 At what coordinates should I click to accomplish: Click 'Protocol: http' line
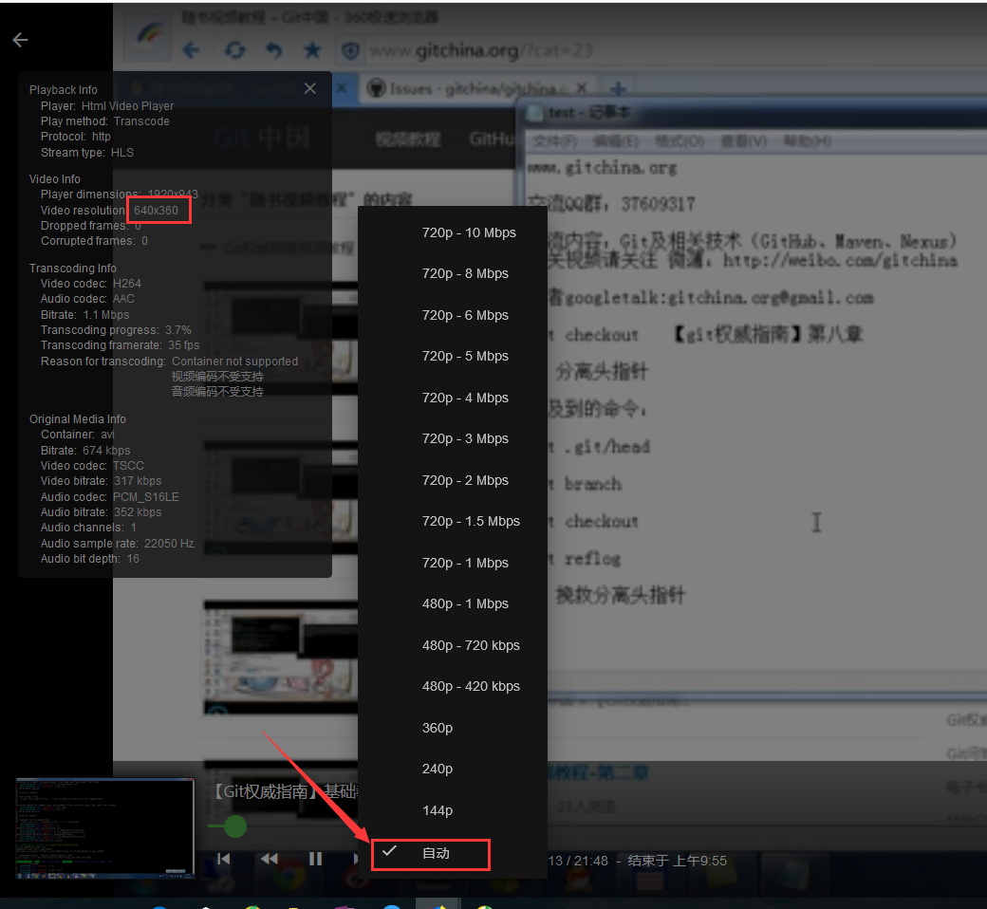coord(76,137)
